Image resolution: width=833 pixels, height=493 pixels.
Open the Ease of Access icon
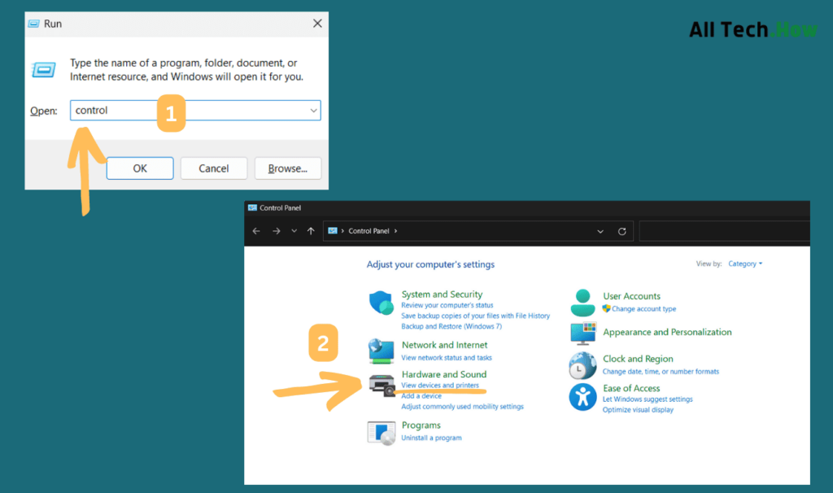coord(582,397)
